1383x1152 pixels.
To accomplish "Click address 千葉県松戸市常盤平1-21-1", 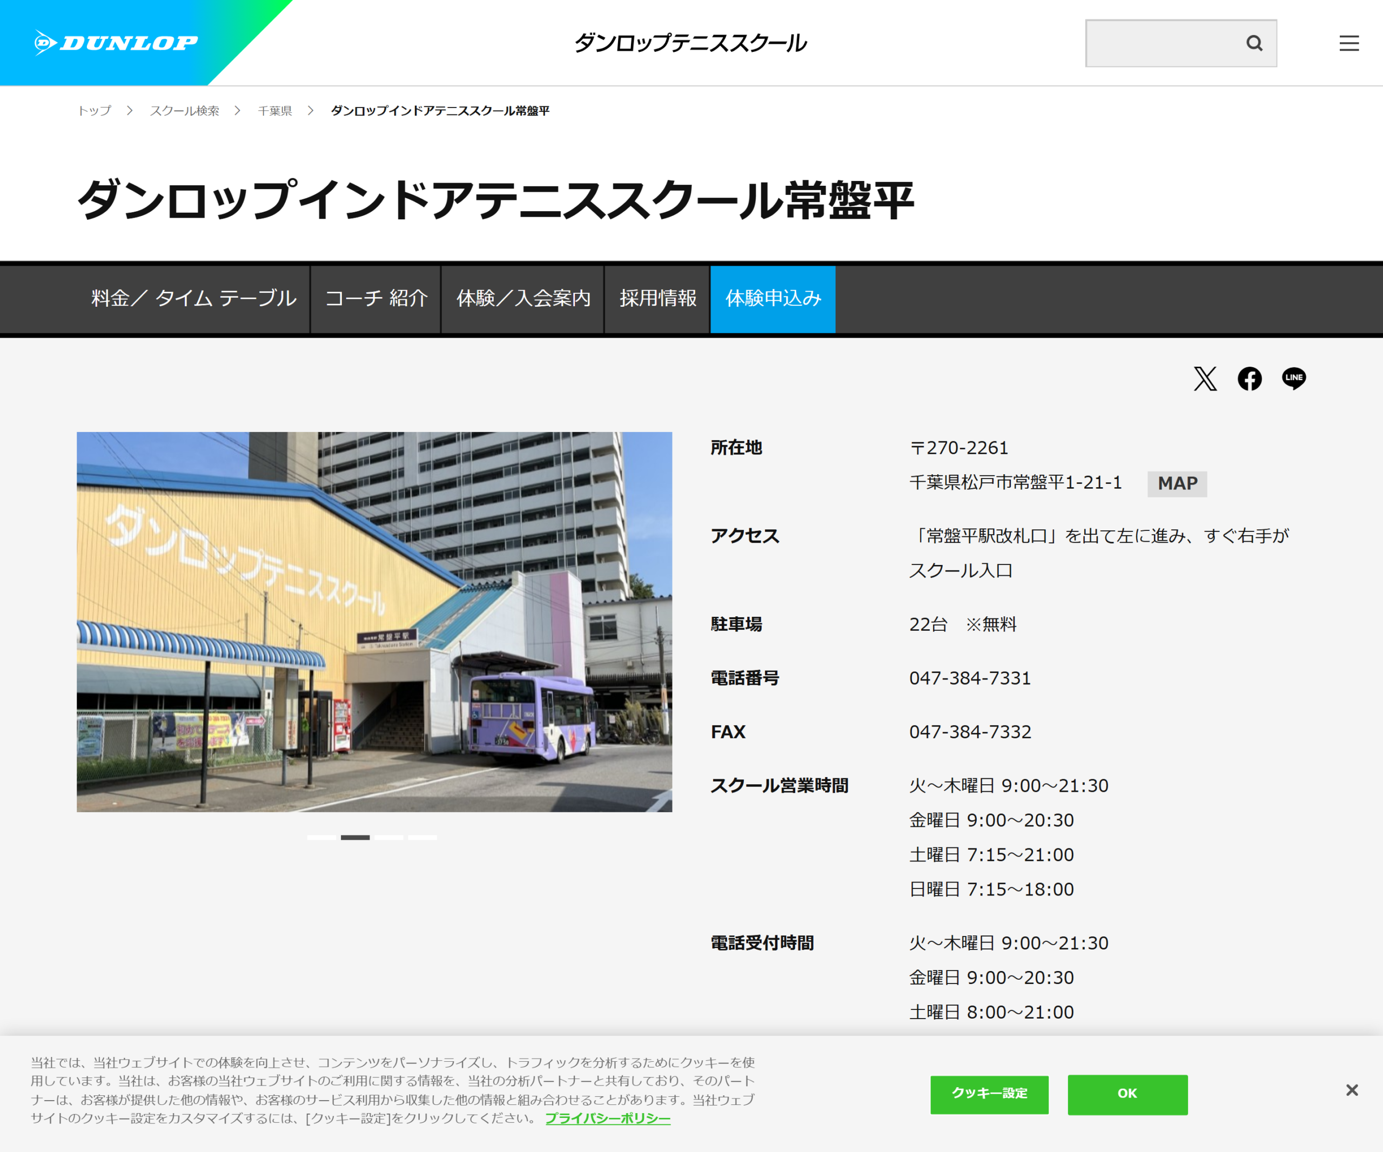I will [1016, 482].
